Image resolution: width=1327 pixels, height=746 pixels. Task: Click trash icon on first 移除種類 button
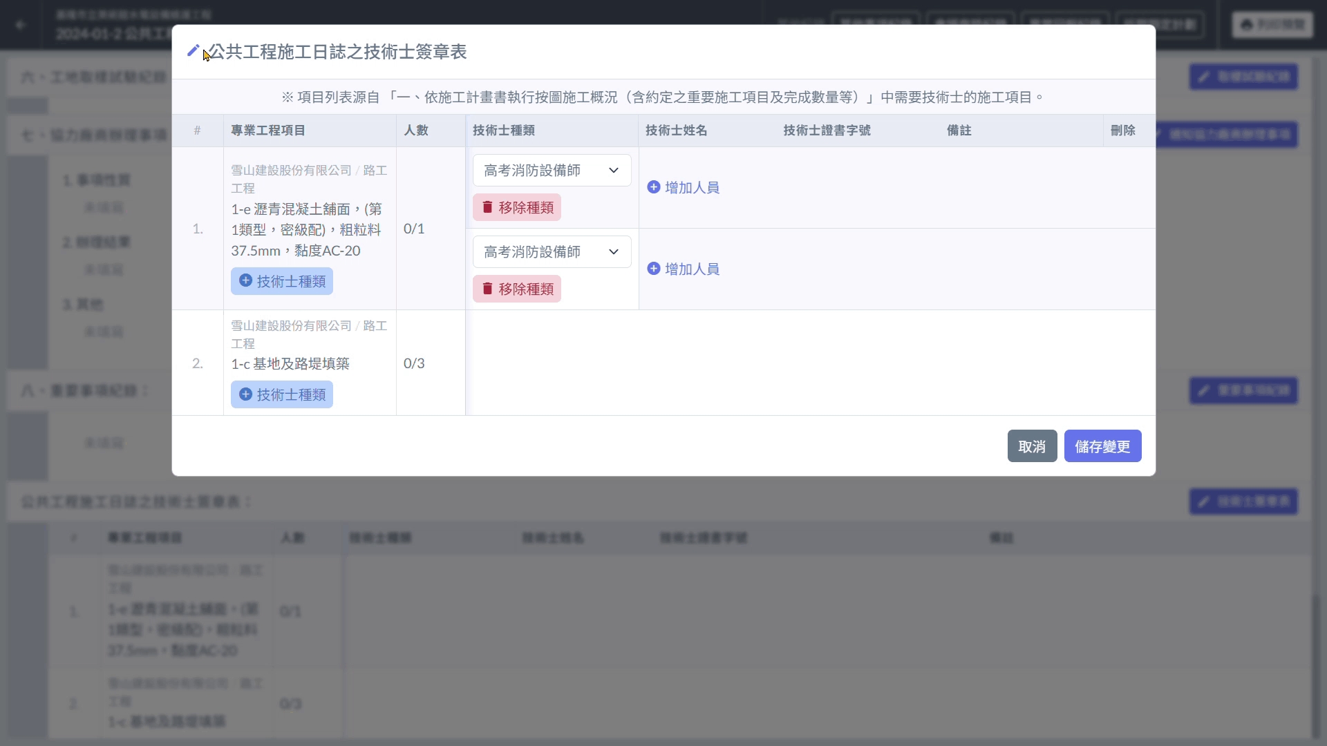[x=487, y=207]
